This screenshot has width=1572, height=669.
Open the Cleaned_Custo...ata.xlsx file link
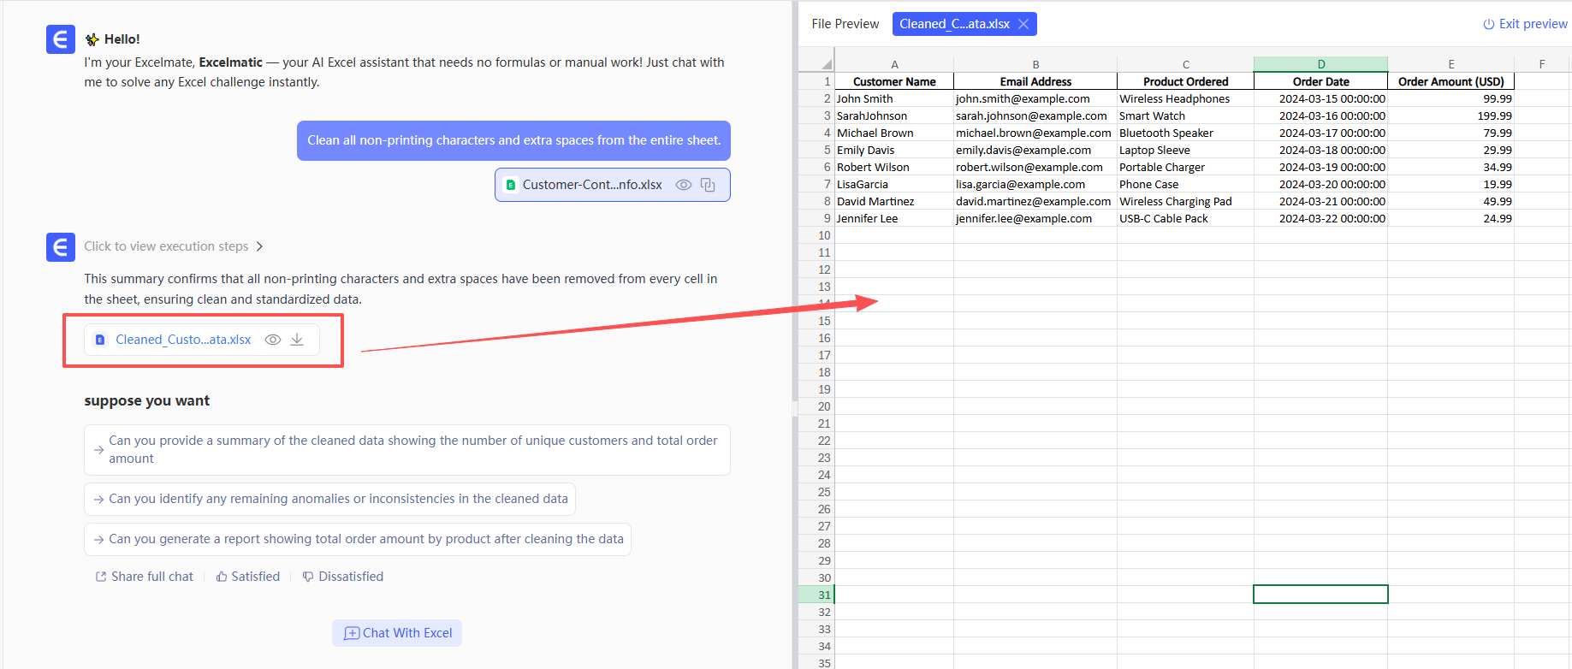point(183,340)
